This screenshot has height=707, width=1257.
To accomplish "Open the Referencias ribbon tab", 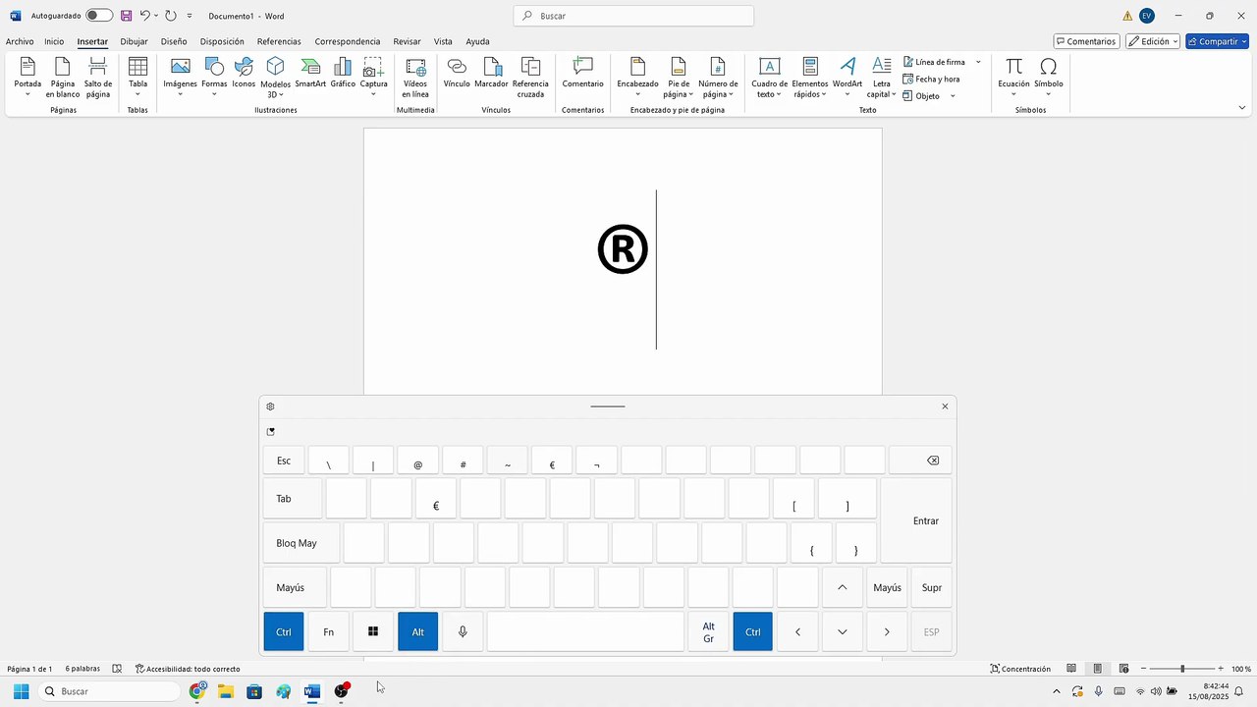I will coord(279,41).
